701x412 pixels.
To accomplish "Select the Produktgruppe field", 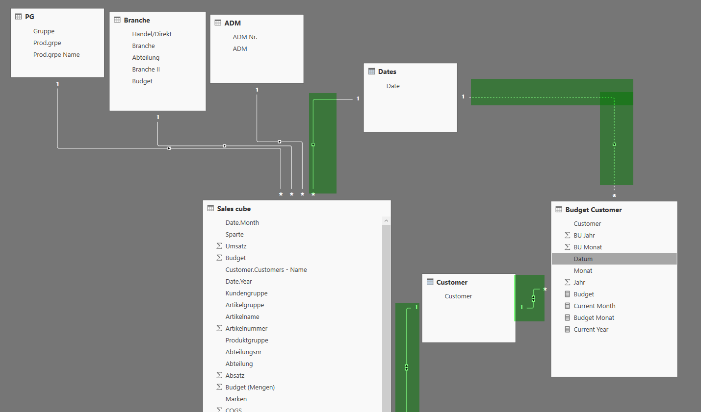I will (247, 340).
